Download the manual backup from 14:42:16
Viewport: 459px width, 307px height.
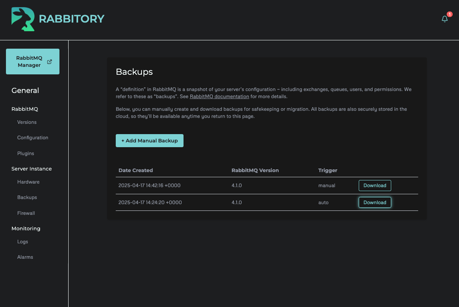coord(375,185)
